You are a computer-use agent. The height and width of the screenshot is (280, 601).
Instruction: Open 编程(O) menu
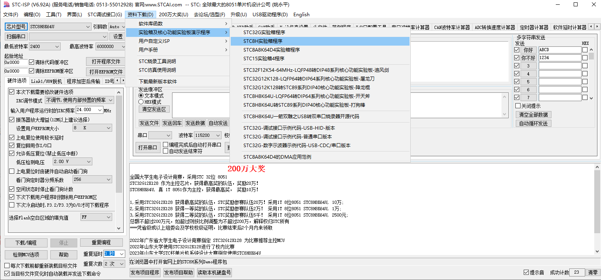(x=32, y=15)
